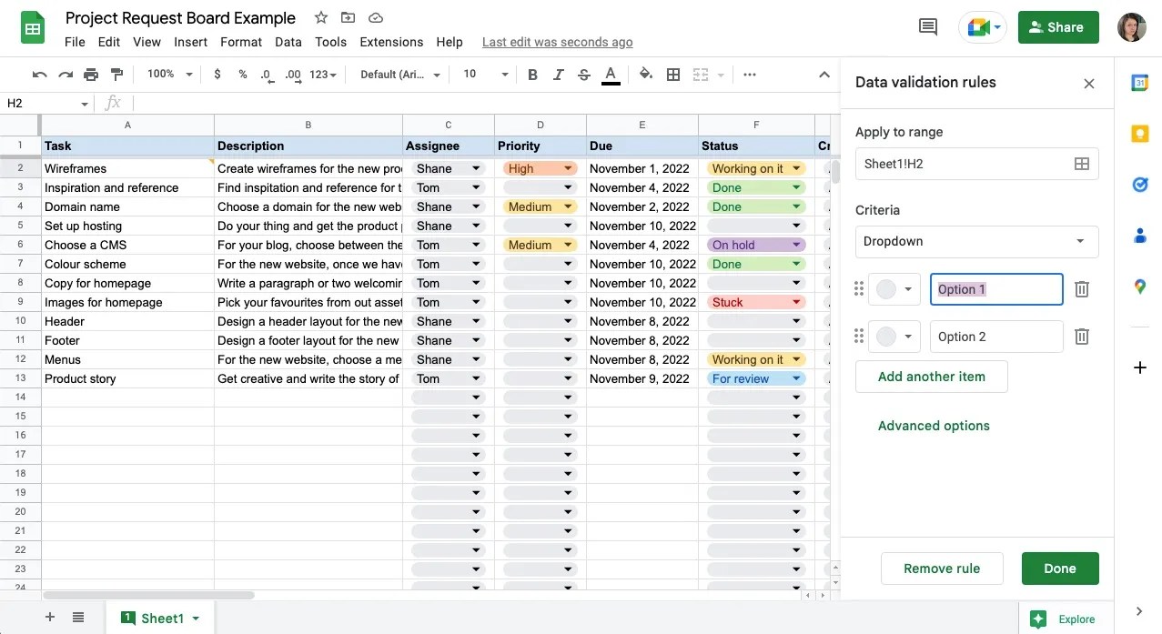1162x634 pixels.
Task: Toggle italic formatting
Action: click(x=558, y=74)
